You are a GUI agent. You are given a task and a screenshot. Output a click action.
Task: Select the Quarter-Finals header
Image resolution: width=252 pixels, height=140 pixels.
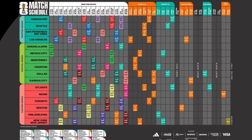click(x=186, y=4)
